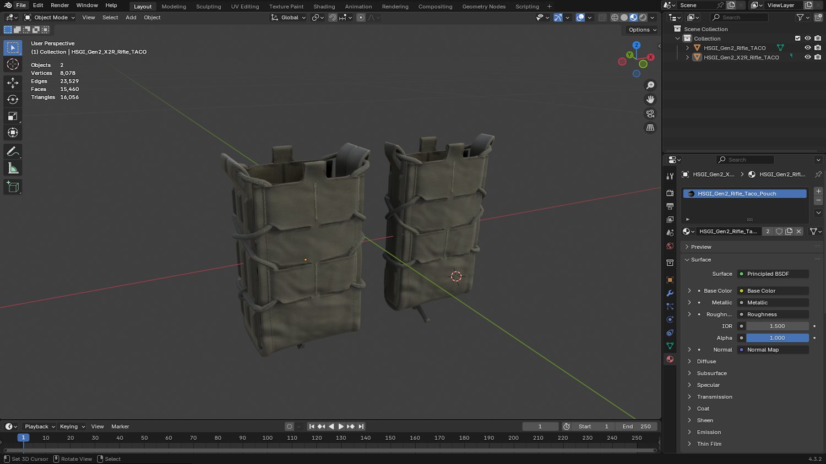Click the hand pan view icon
Viewport: 826px width, 464px height.
[650, 100]
